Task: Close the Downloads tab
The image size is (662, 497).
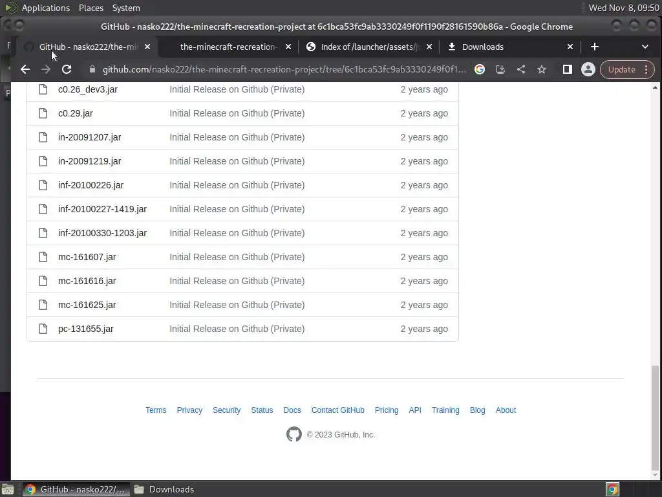Action: (570, 47)
